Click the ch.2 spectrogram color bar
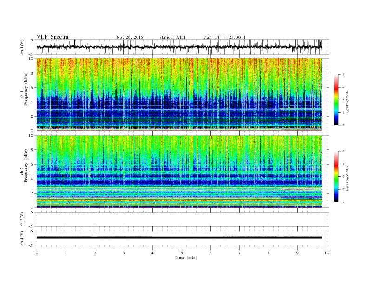368x284 pixels. [336, 176]
